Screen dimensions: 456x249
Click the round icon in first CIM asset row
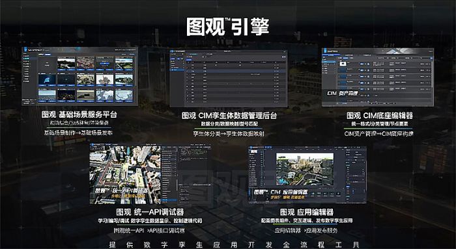tap(368, 64)
